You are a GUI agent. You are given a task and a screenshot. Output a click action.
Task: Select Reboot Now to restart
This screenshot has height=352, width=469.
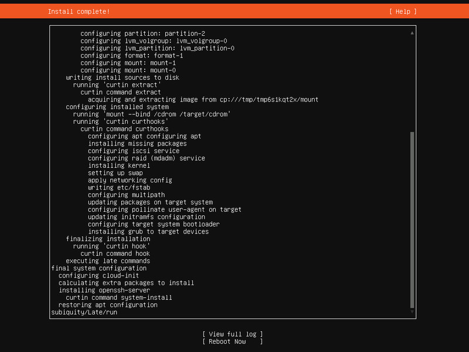(232, 341)
